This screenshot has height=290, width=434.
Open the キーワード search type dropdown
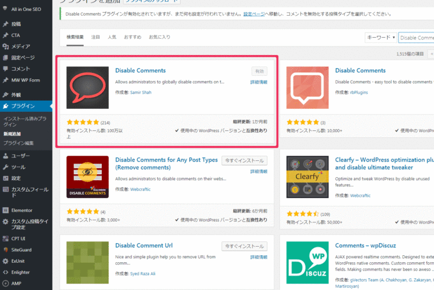(x=380, y=38)
